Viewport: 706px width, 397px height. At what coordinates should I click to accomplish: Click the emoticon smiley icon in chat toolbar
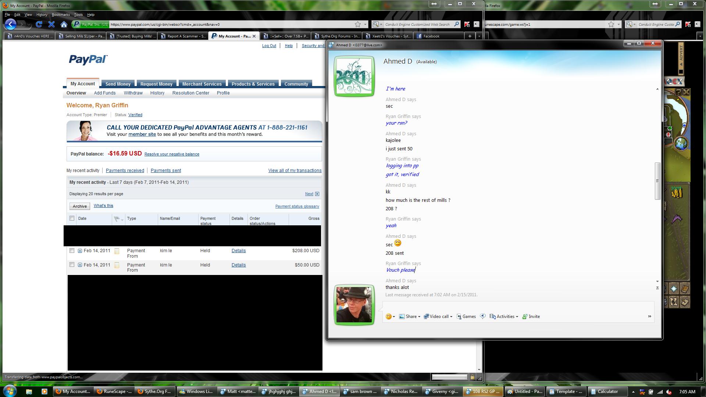pos(389,316)
